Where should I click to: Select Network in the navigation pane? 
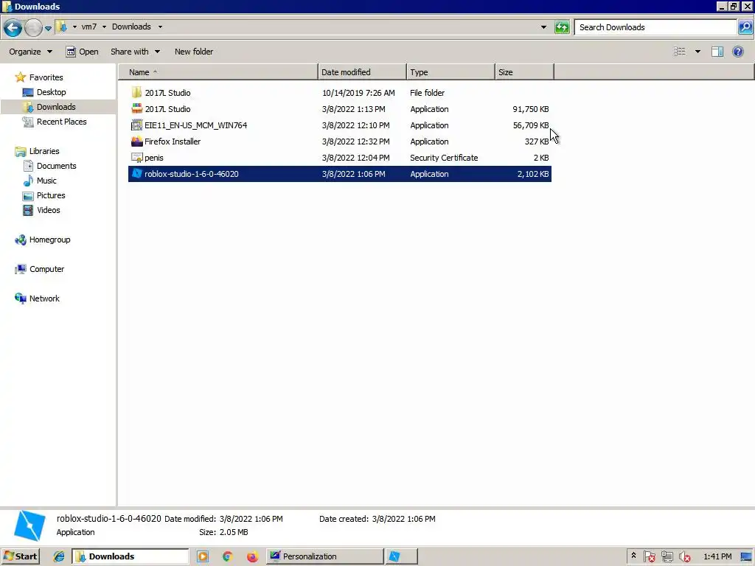[x=44, y=298]
